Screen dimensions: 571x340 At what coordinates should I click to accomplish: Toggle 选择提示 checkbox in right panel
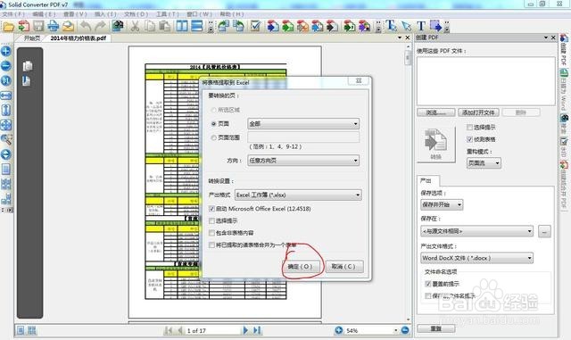[470, 128]
